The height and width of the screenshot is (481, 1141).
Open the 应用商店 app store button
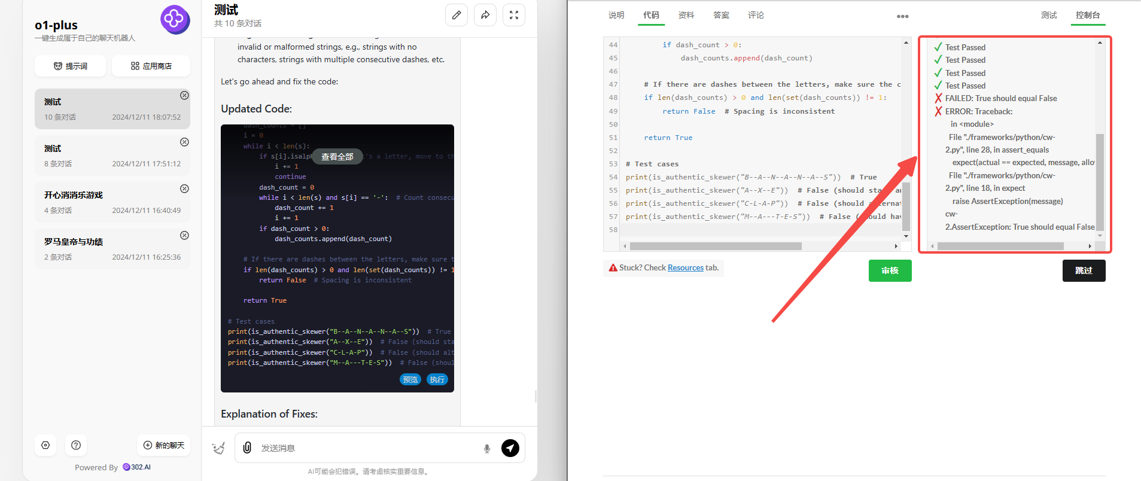tap(151, 66)
